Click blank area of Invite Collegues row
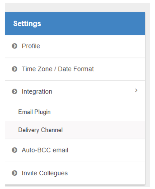Screen dimensions: 155x189 coord(106,173)
